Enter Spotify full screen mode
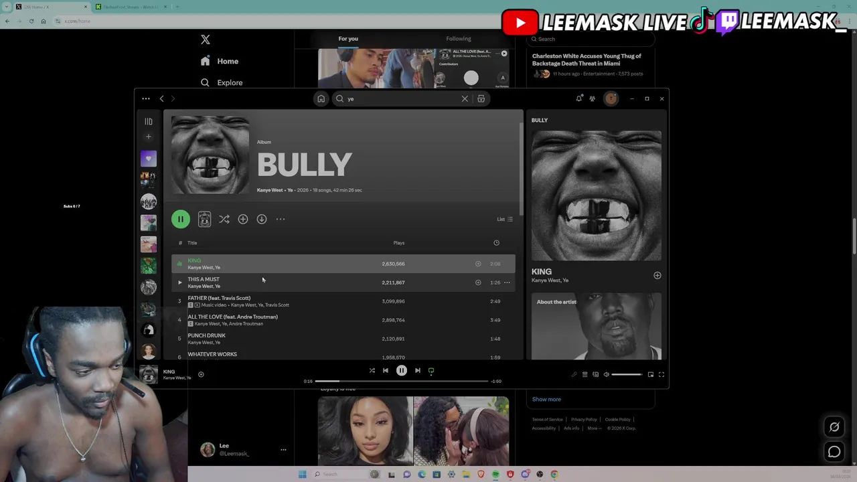857x482 pixels. [x=661, y=374]
